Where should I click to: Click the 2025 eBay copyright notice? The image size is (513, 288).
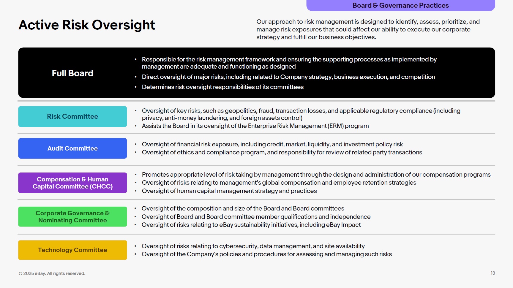pos(52,273)
